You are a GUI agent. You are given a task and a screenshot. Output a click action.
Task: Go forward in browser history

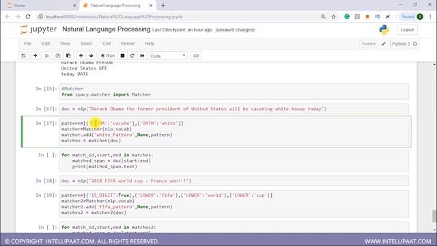pos(18,16)
